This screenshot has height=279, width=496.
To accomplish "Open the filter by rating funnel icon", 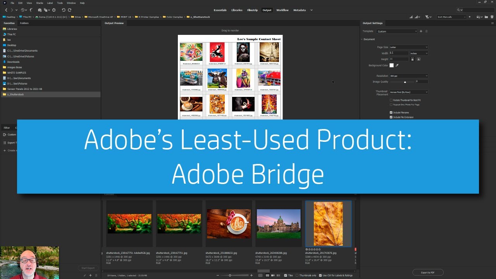I will [x=427, y=17].
